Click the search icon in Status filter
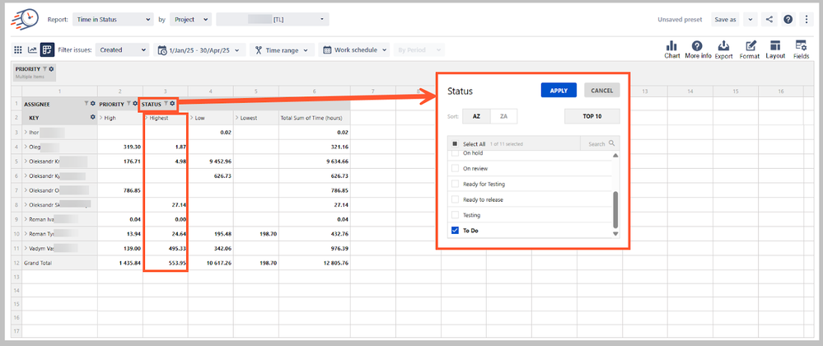This screenshot has width=823, height=346. click(611, 143)
